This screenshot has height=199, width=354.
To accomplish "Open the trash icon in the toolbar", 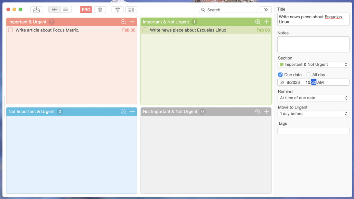I will (x=100, y=10).
